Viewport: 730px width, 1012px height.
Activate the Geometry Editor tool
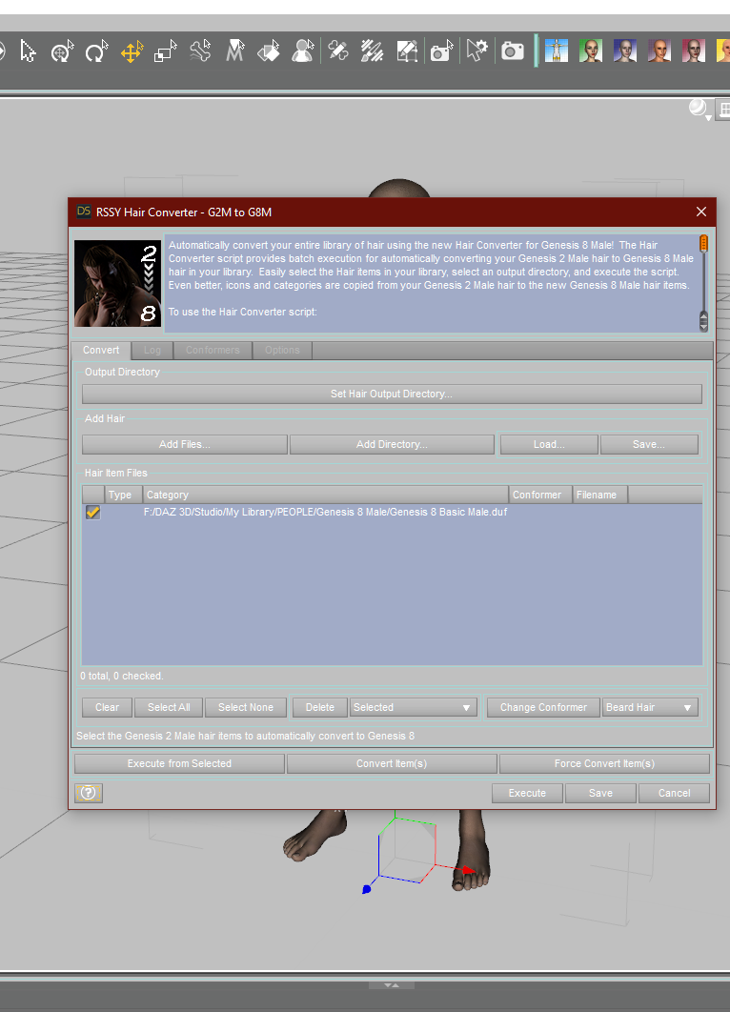pos(407,51)
